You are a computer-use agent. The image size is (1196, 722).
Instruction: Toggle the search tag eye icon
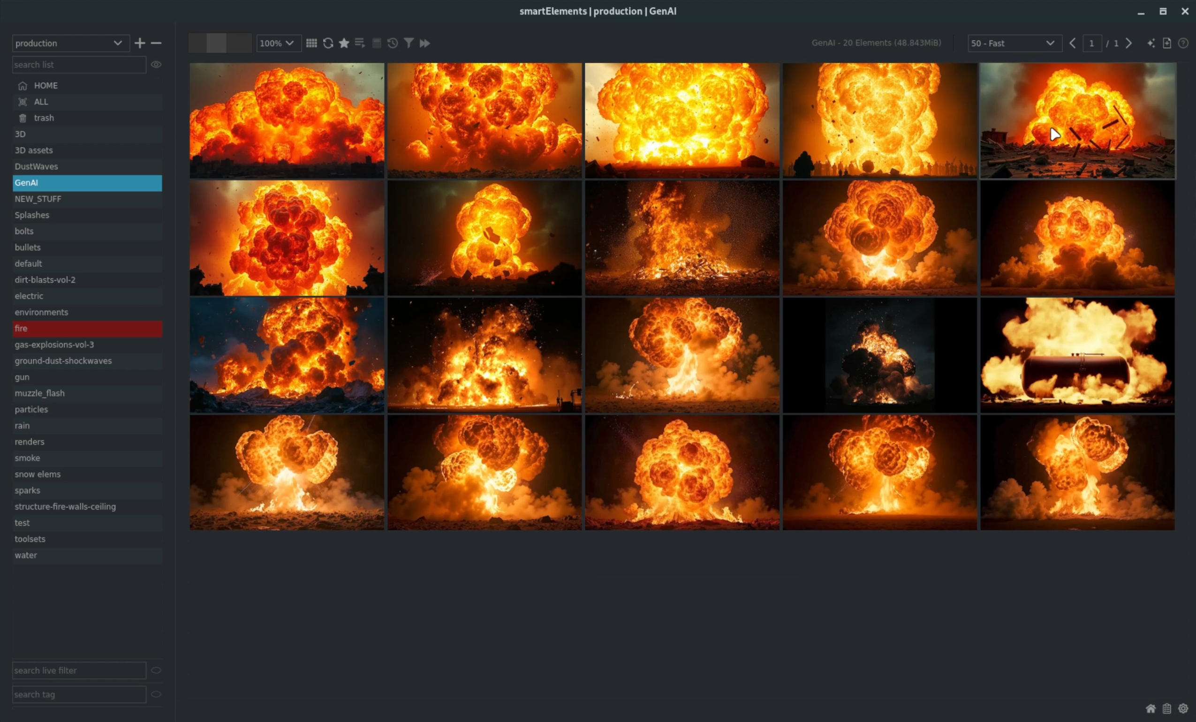[x=156, y=694]
